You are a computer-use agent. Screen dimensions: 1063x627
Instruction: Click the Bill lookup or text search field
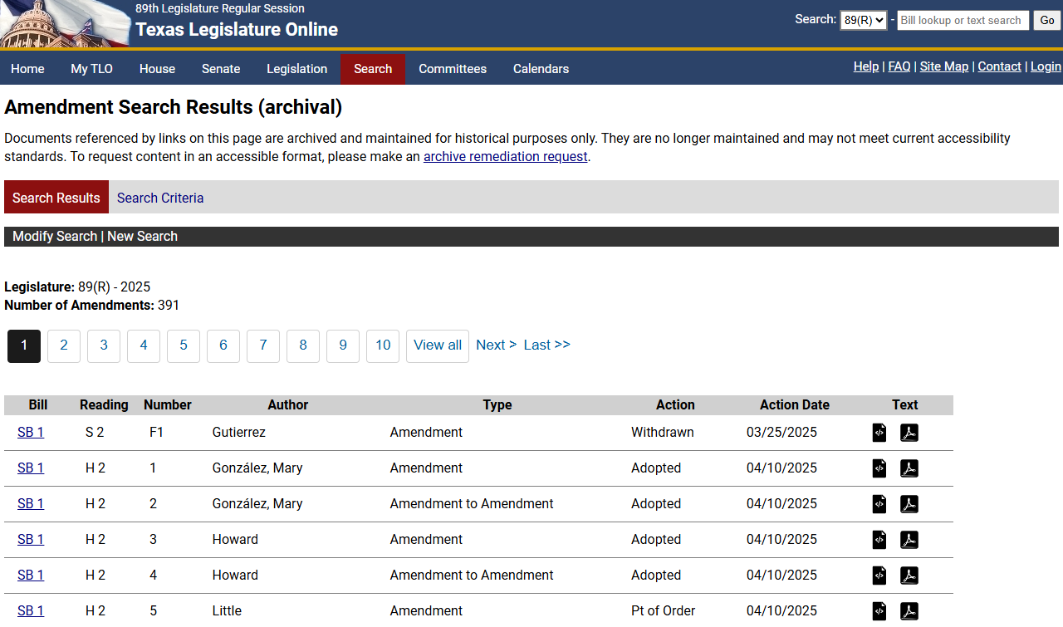click(x=963, y=20)
